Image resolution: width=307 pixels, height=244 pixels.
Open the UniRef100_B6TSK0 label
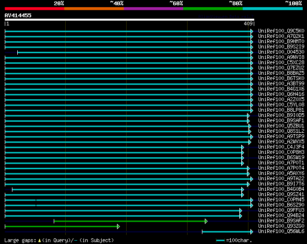click(x=281, y=79)
